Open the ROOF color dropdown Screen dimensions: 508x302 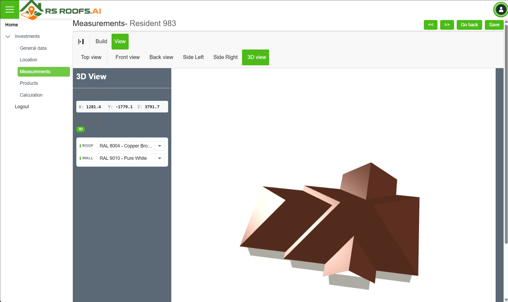pyautogui.click(x=159, y=146)
